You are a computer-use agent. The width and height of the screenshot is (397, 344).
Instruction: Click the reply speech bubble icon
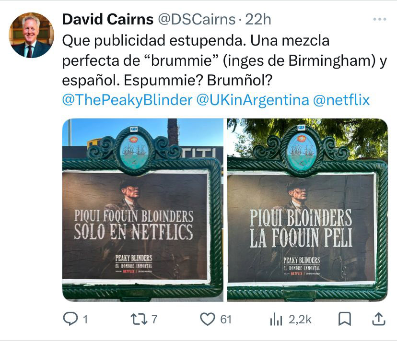tap(70, 319)
